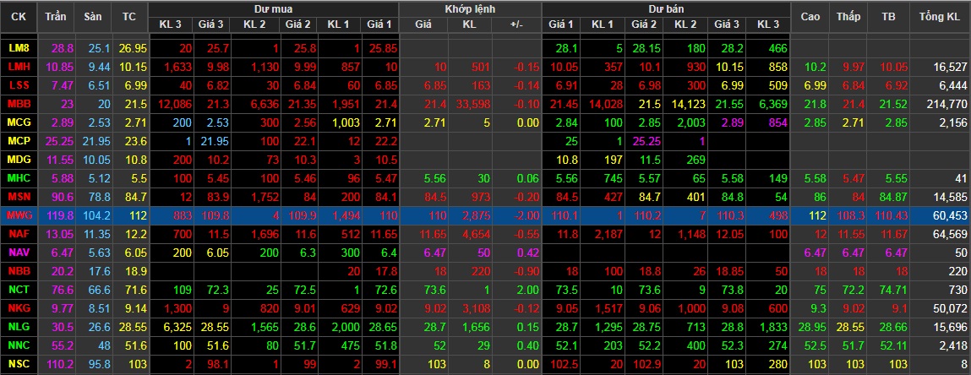Select the LM8 ticker in CK column

coord(19,48)
